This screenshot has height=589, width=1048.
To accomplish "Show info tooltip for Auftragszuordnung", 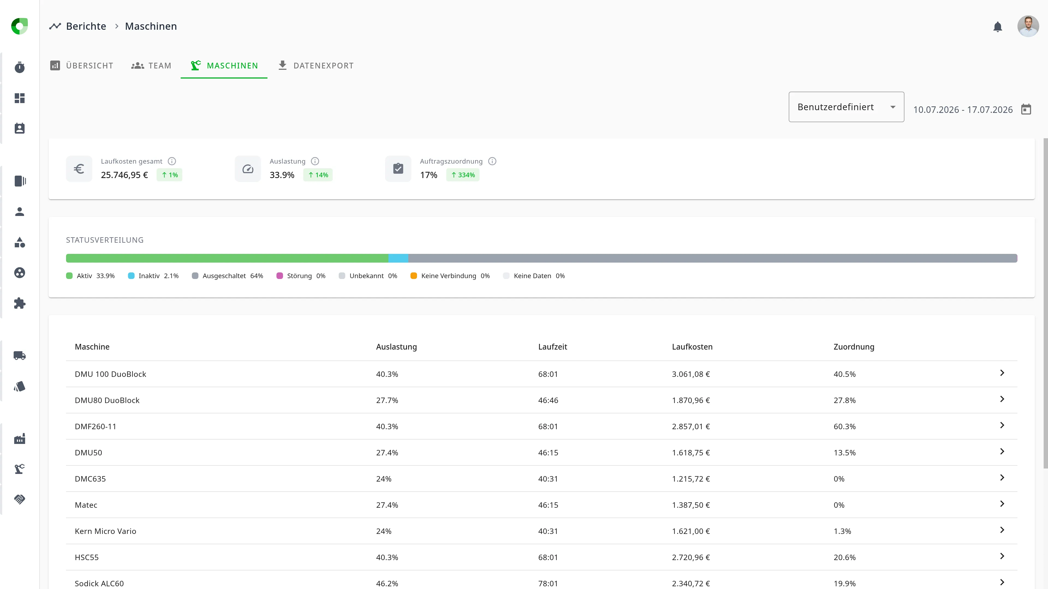I will (x=492, y=161).
